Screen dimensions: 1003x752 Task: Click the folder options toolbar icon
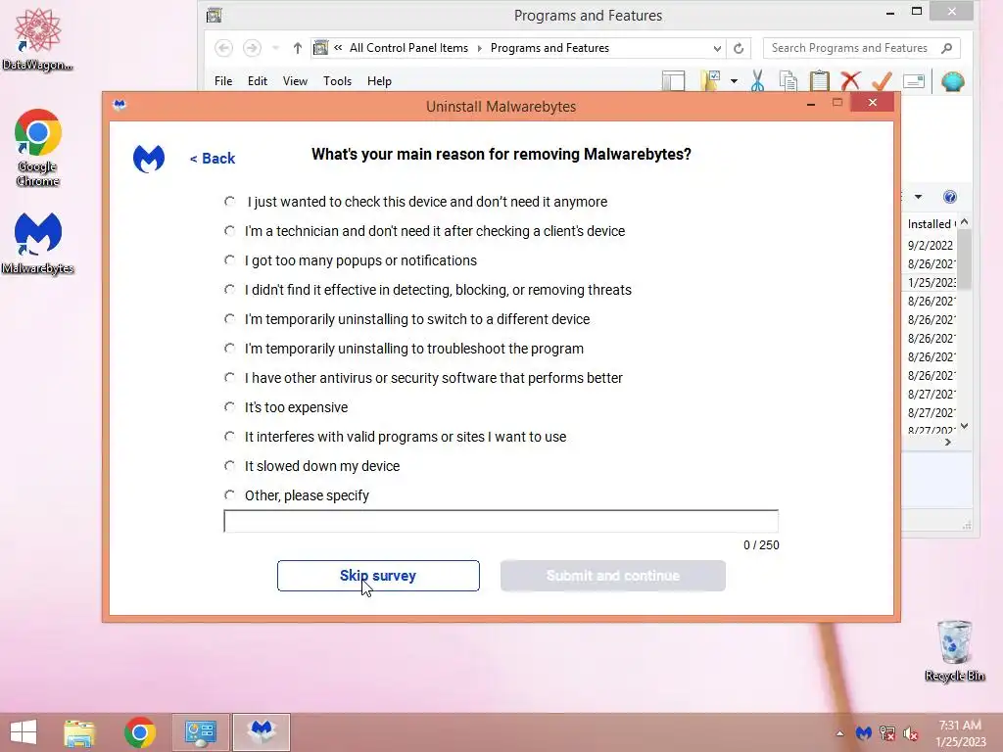(x=711, y=81)
